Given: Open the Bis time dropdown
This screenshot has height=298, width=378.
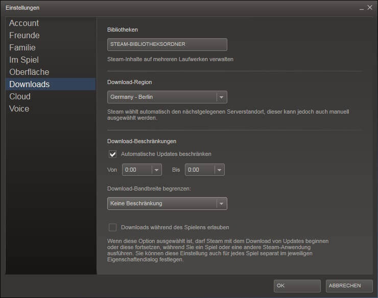Looking at the screenshot, I should (205, 170).
